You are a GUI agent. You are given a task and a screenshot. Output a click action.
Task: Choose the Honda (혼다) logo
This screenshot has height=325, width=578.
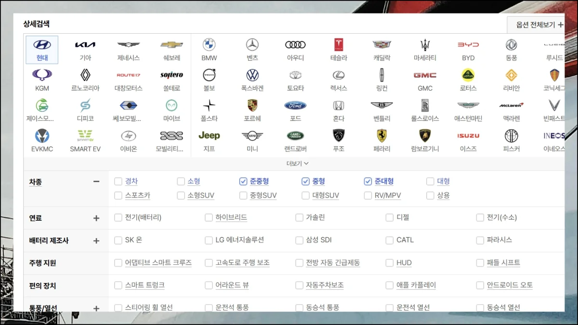[x=339, y=105]
